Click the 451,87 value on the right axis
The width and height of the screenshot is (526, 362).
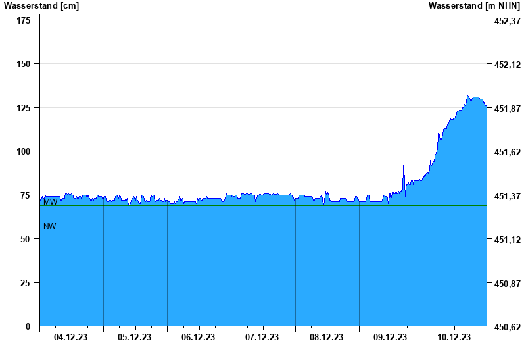tap(508, 109)
